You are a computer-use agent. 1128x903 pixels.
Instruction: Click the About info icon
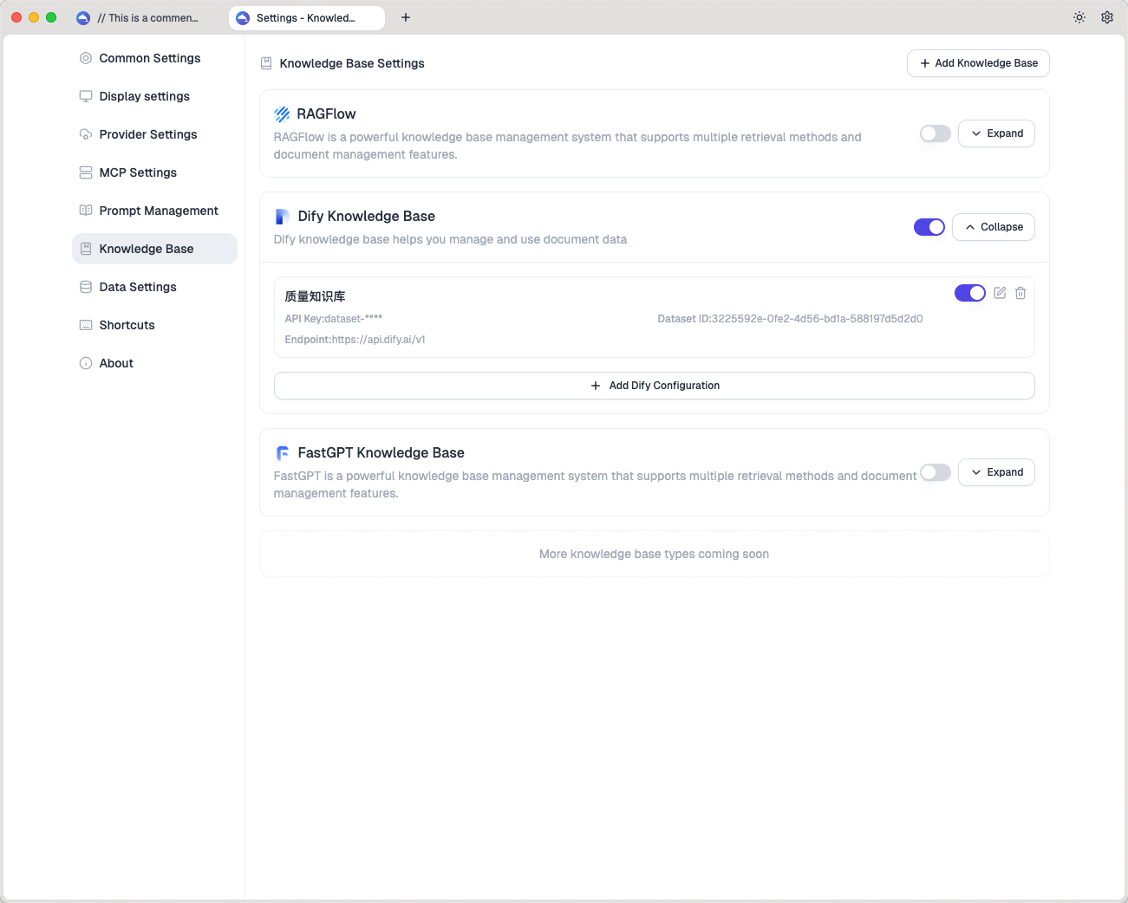point(86,363)
